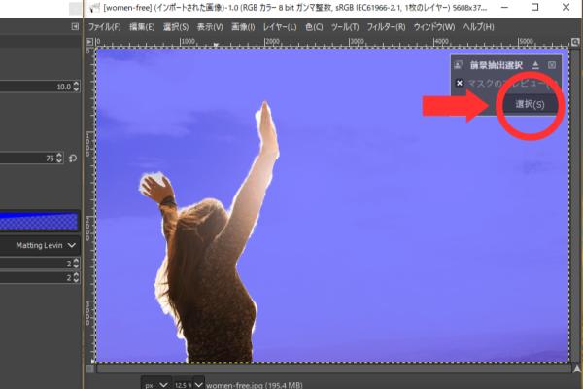Image resolution: width=583 pixels, height=389 pixels.
Task: Open the image menu button at the ruler corner
Action: 89,42
